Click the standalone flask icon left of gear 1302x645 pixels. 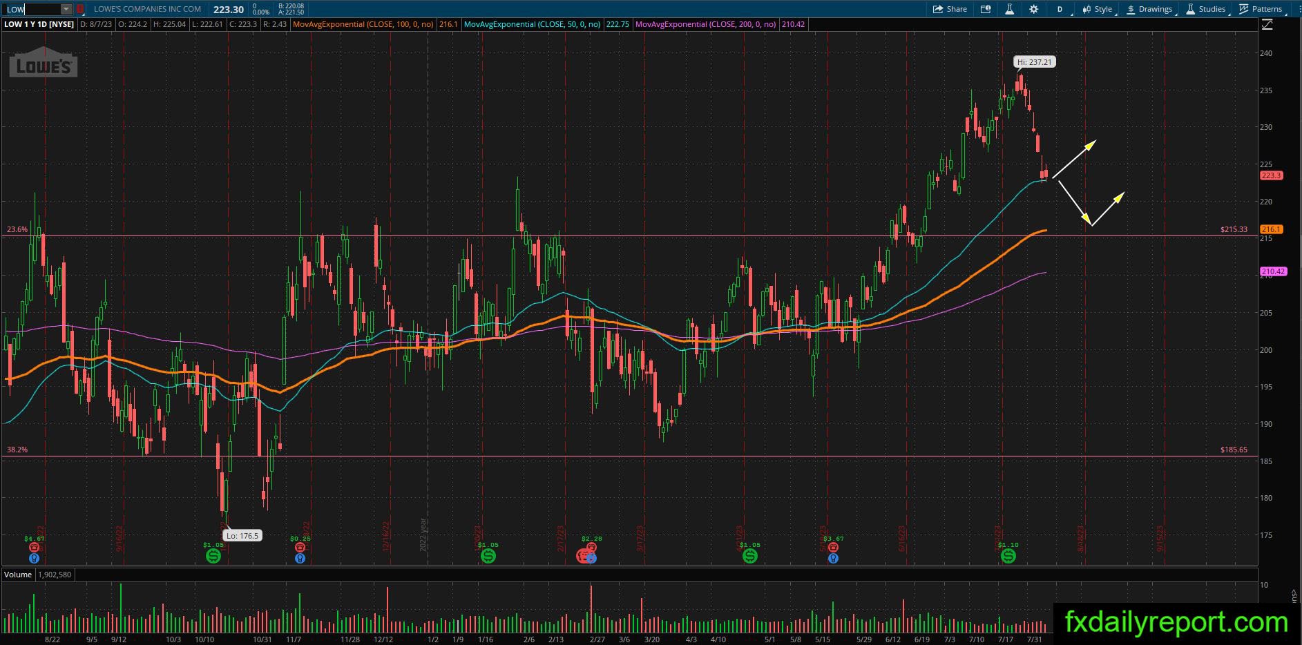click(x=1009, y=9)
